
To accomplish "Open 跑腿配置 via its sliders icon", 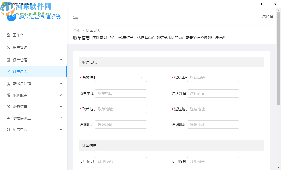I will pyautogui.click(x=8, y=95).
